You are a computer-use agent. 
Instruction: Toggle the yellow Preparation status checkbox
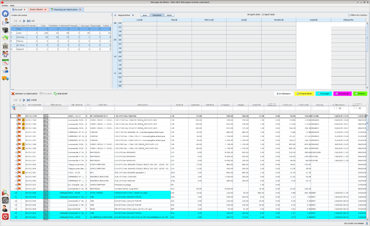pos(298,94)
